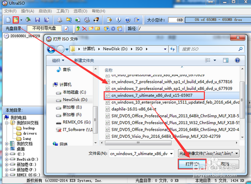Click the Show preview pane icon
The image size is (251, 184).
tap(226, 60)
